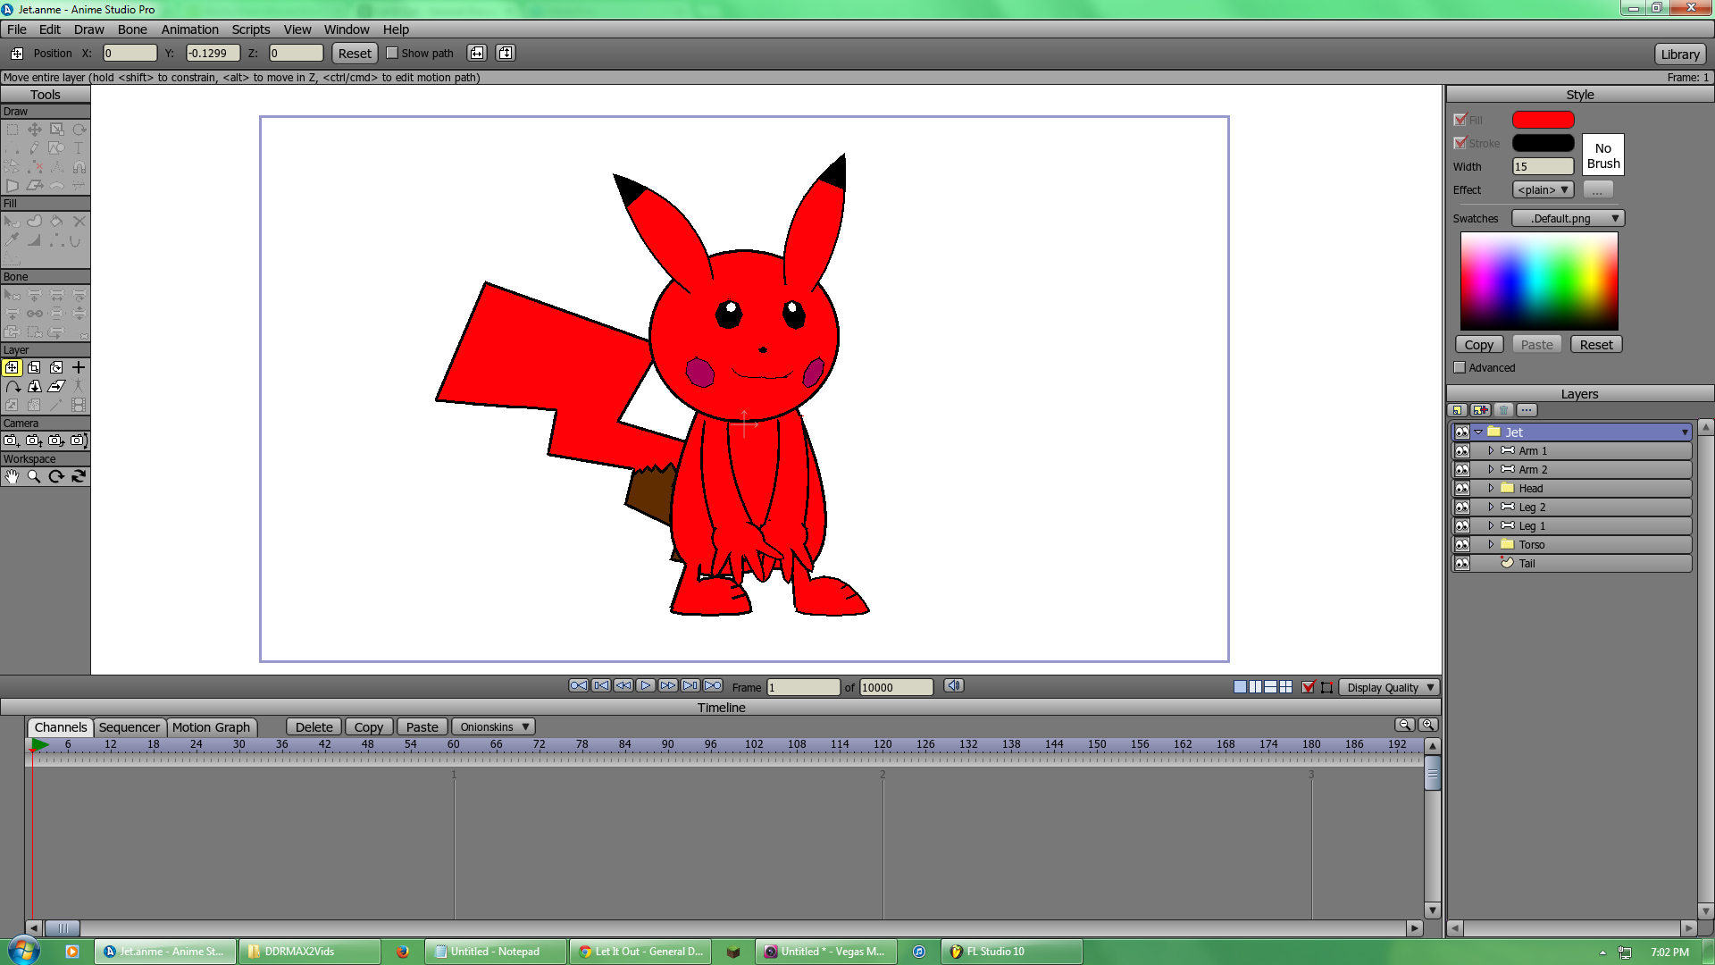This screenshot has width=1715, height=965.
Task: Open the Effect plain dropdown
Action: tap(1543, 190)
